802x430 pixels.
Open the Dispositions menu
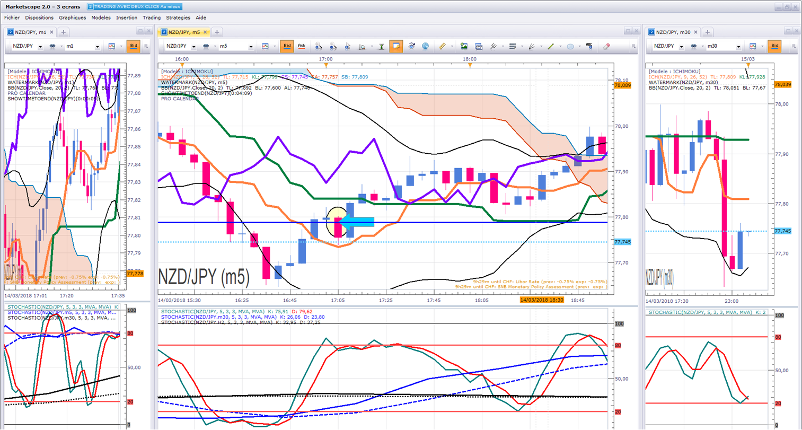39,17
